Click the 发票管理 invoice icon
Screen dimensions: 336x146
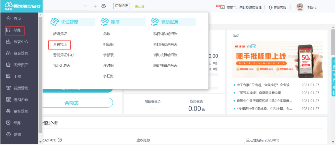[9, 88]
